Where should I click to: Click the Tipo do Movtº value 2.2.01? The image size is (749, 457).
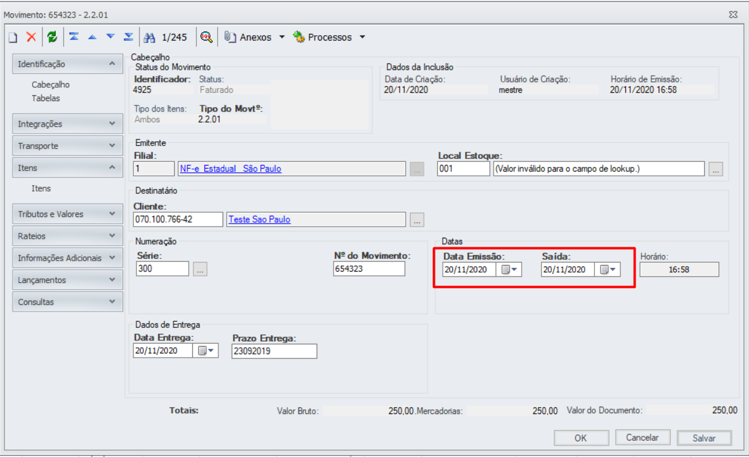point(210,119)
